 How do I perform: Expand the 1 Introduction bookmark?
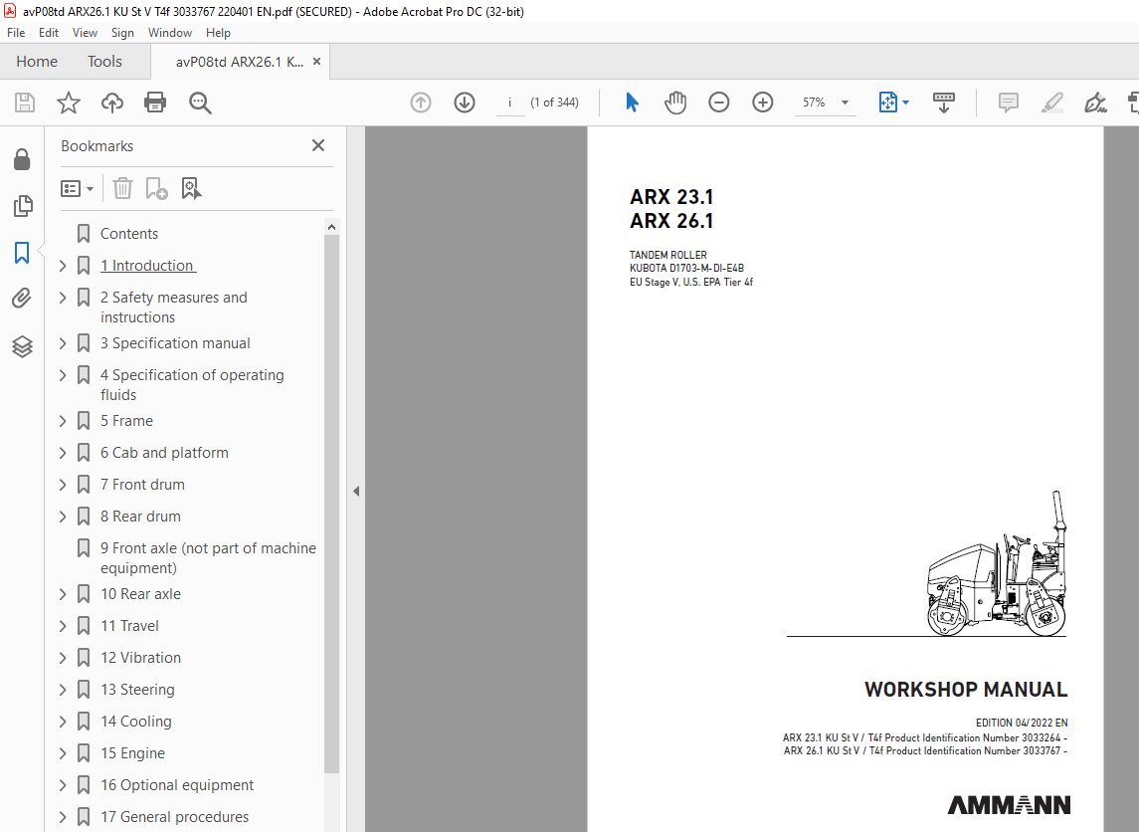(x=63, y=266)
